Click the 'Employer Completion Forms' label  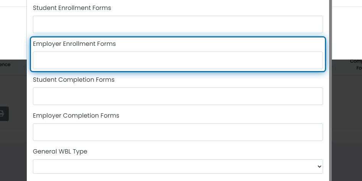pos(76,116)
